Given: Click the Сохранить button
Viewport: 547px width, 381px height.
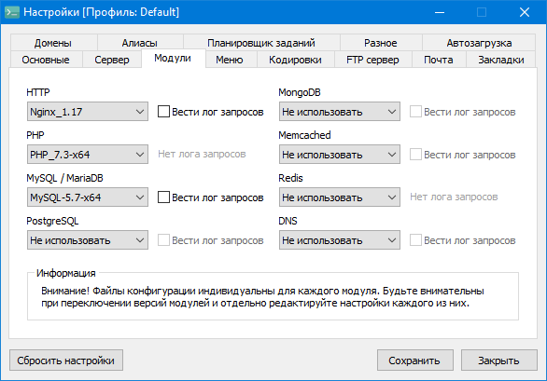Looking at the screenshot, I should 415,361.
